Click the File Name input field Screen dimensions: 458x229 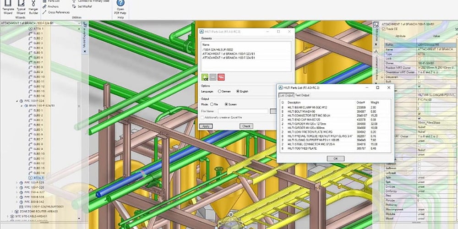click(x=243, y=111)
